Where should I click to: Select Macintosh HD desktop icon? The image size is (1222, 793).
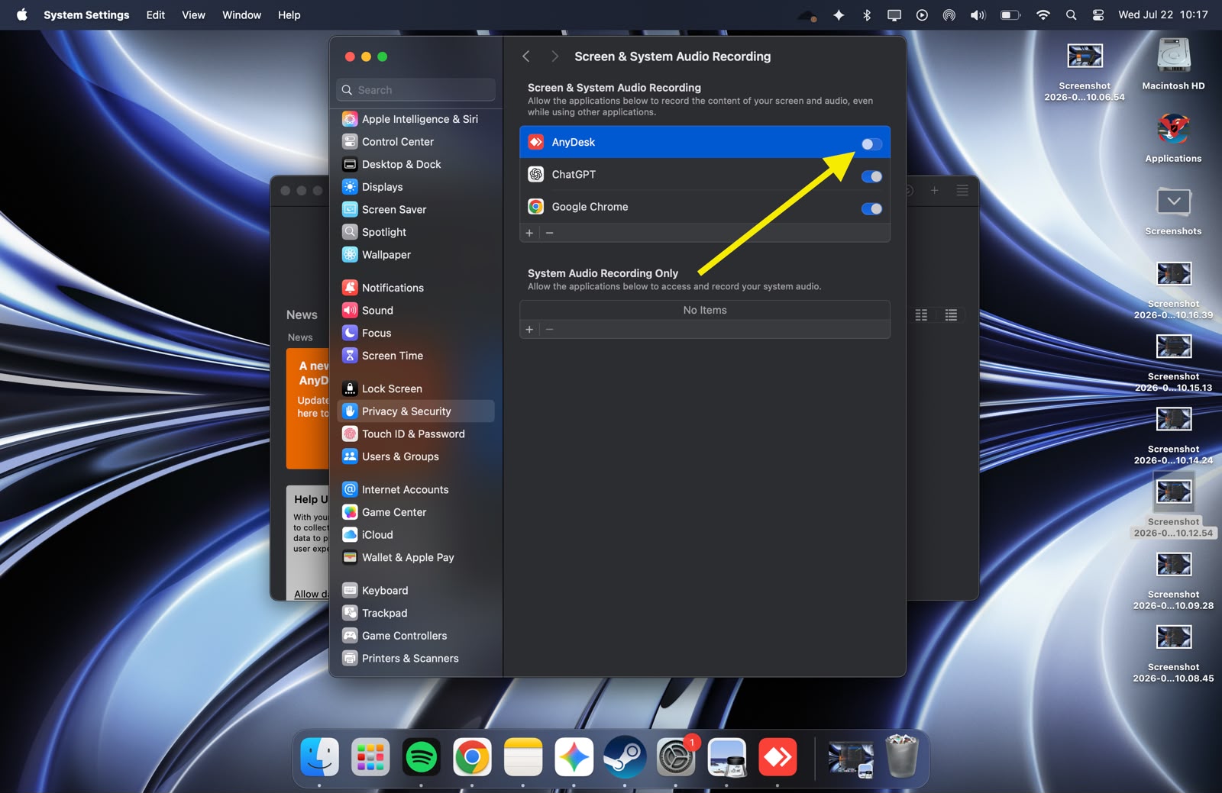(1173, 64)
